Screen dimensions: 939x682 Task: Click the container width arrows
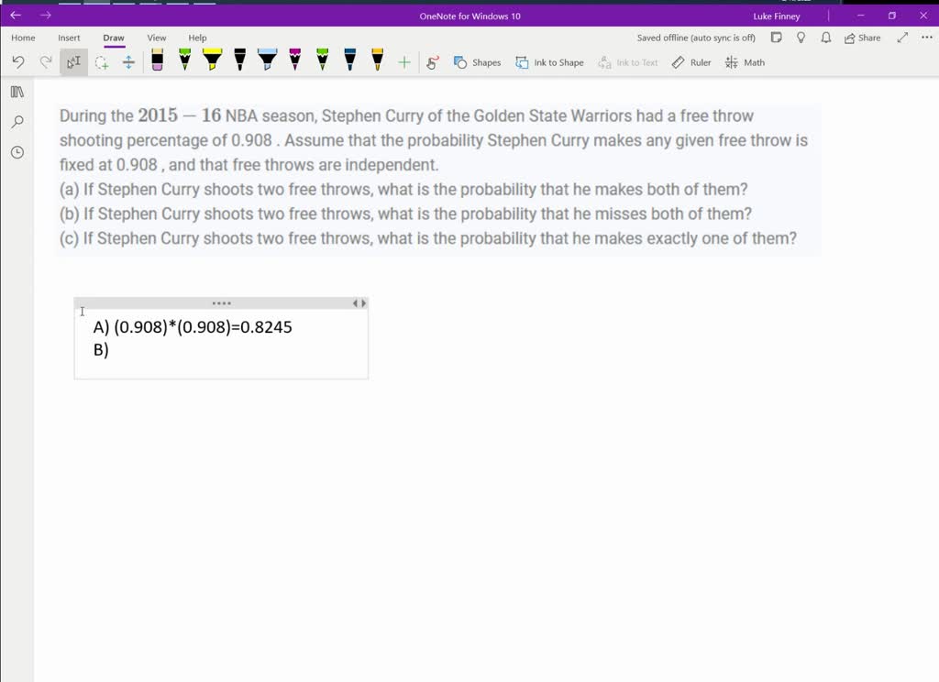(x=359, y=303)
